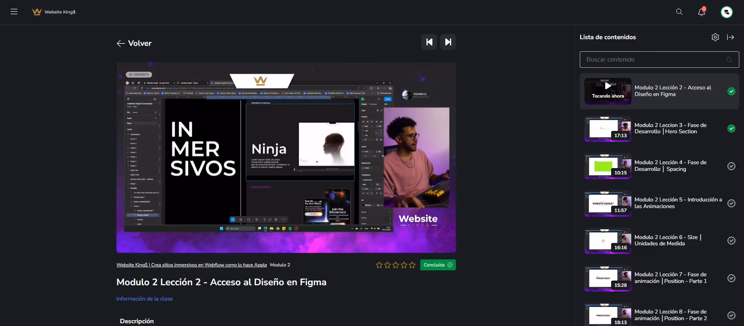Toggle the Concluída completion button
The width and height of the screenshot is (744, 326).
pyautogui.click(x=438, y=265)
